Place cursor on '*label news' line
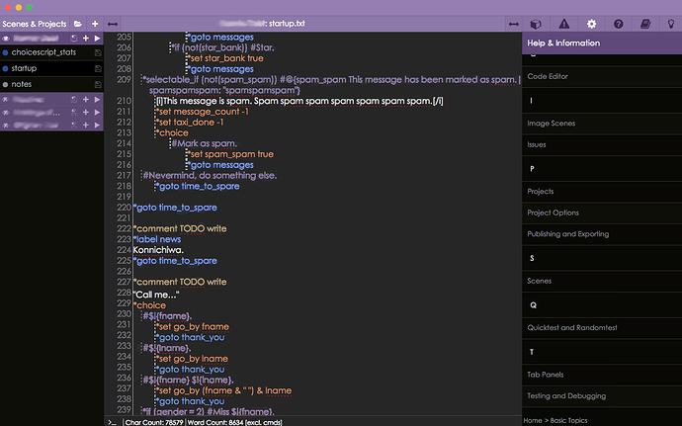682x426 pixels. point(157,239)
